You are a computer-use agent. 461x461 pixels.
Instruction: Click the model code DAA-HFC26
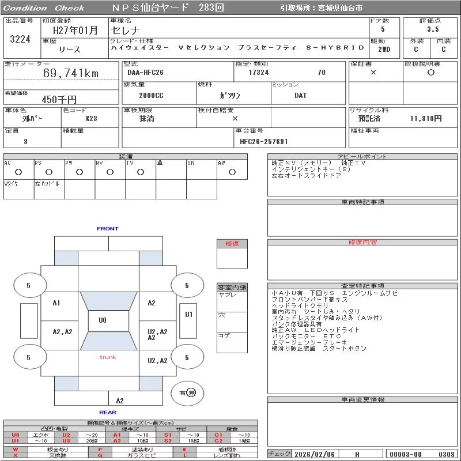(x=145, y=73)
